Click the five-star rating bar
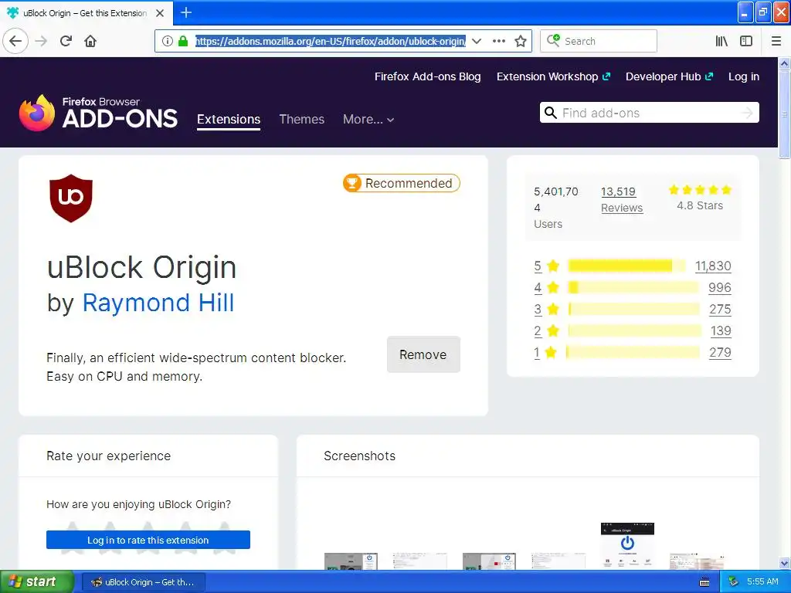Viewport: 791px width, 593px height. [x=626, y=266]
